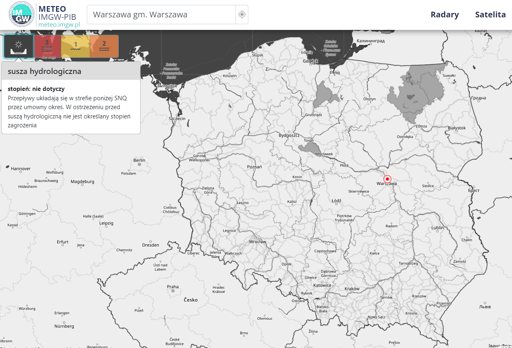The image size is (512, 348).
Task: Click the METEO IMGW-PIB title
Action: pos(57,13)
